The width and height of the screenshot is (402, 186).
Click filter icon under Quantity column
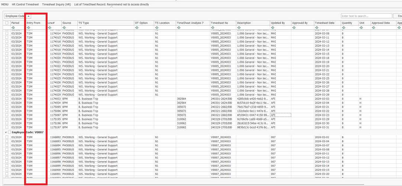pyautogui.click(x=343, y=27)
